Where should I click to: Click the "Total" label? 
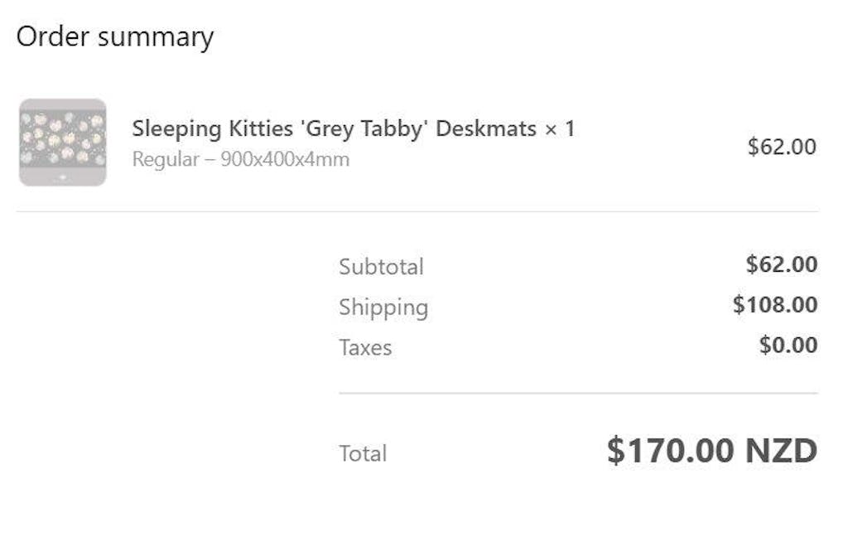click(x=363, y=453)
